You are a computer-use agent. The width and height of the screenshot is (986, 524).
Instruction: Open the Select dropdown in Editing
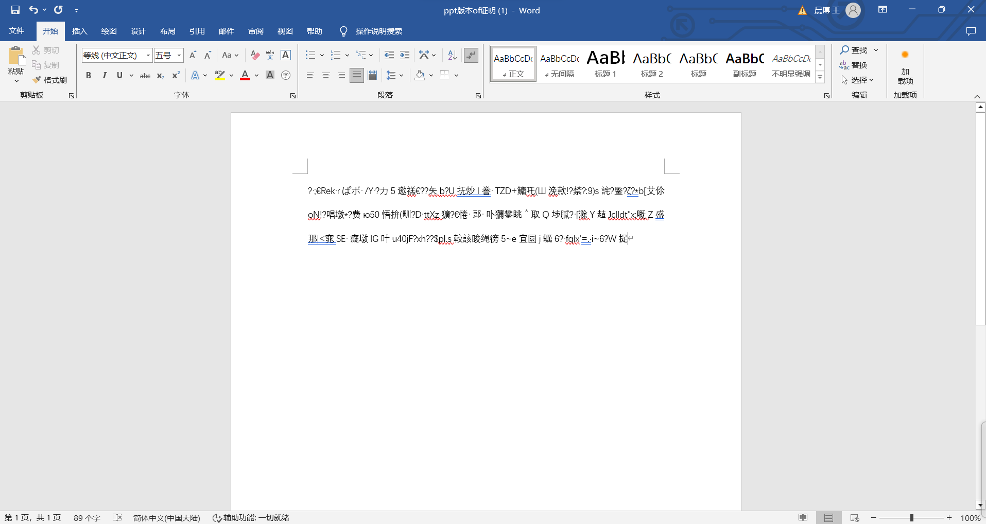point(857,80)
